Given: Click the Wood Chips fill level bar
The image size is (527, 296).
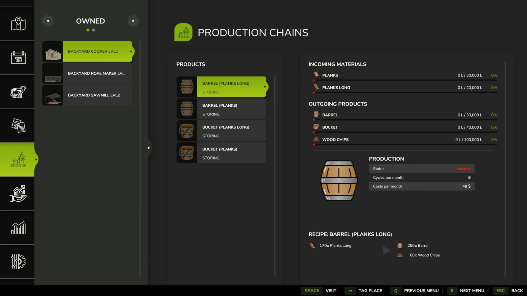Looking at the screenshot, I should tap(405, 144).
